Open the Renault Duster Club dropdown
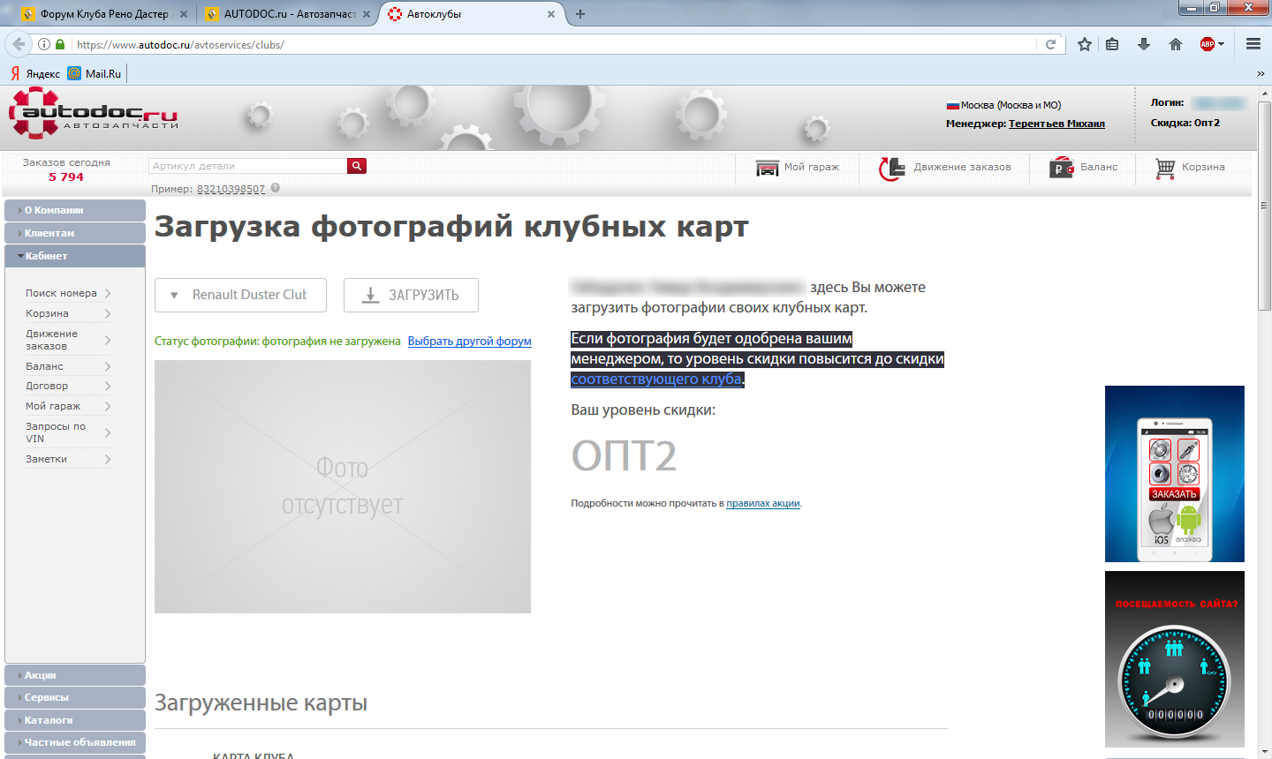The width and height of the screenshot is (1272, 759). (240, 295)
